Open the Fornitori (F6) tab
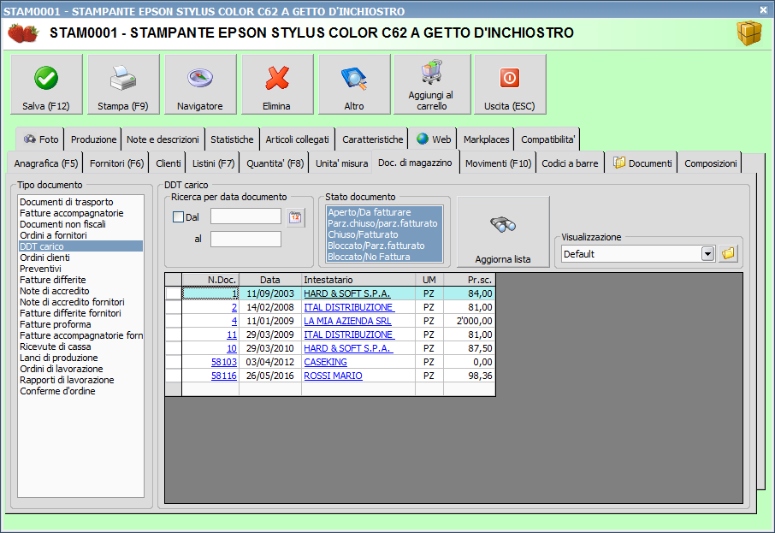 [116, 163]
